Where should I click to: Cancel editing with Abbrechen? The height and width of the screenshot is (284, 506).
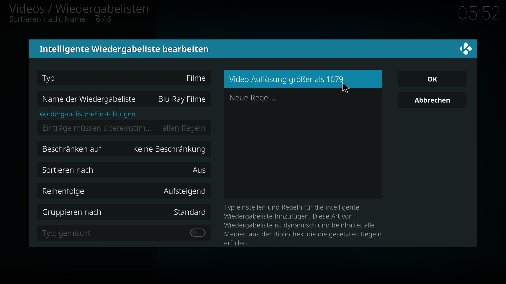(432, 100)
